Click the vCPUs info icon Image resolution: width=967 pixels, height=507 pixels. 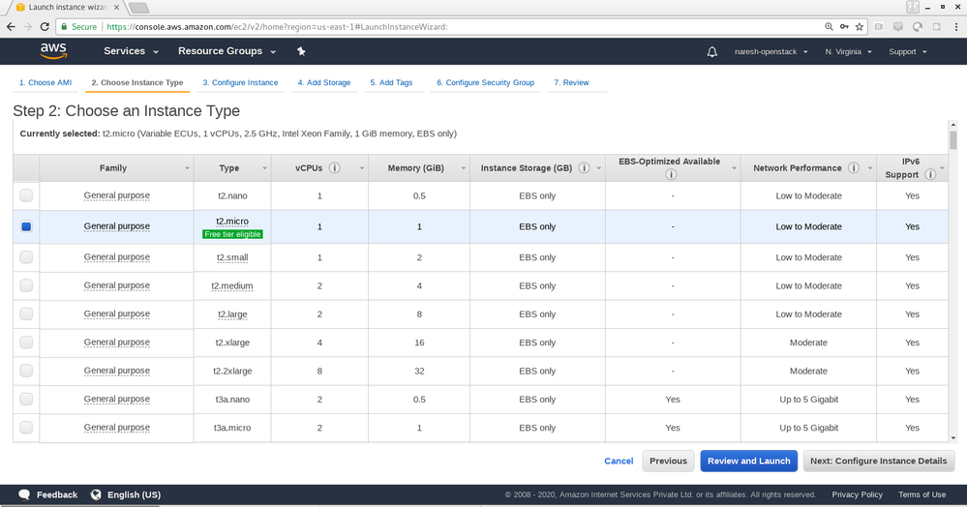pos(334,168)
